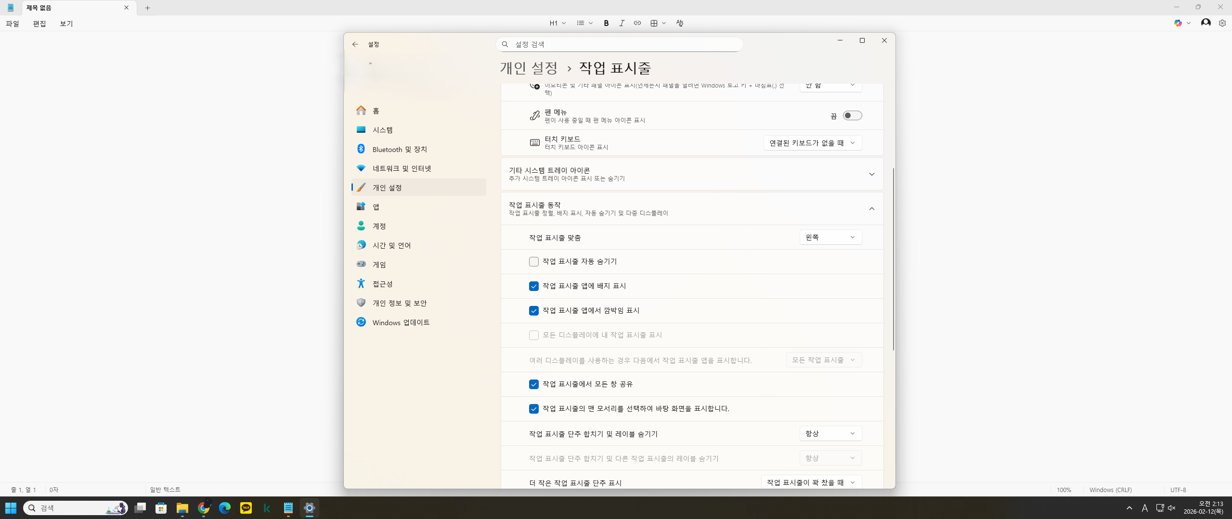Open Windows 업데이트 from the sidebar
The height and width of the screenshot is (519, 1232).
click(401, 322)
